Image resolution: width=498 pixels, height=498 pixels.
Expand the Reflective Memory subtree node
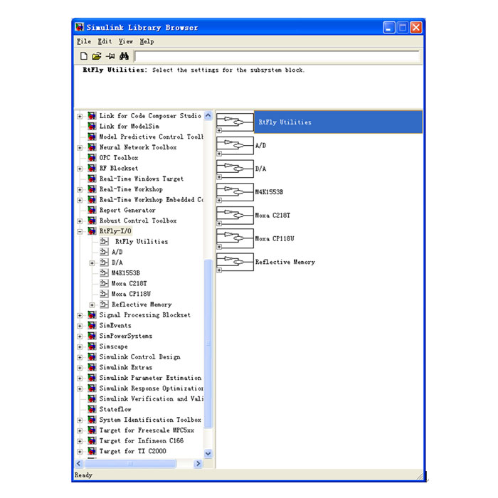(x=92, y=305)
